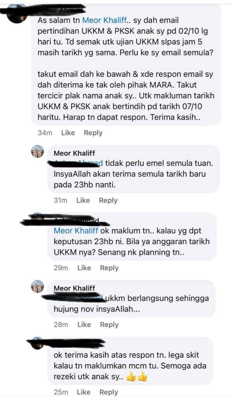The image size is (231, 399).
Task: Reply to the comment posted 34m ago
Action: (x=93, y=133)
